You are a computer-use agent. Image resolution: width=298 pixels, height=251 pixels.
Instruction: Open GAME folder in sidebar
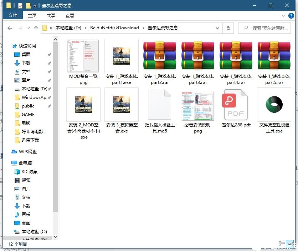pos(28,114)
